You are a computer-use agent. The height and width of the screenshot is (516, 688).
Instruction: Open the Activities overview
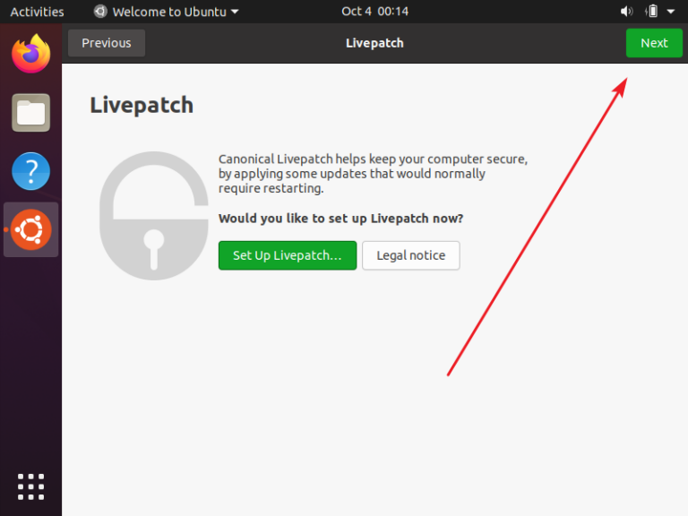pos(37,12)
